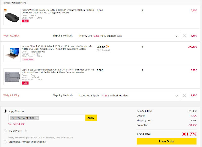Image resolution: width=202 pixels, height=147 pixels.
Task: Open Expedited Shipping method dropdown
Action: tap(129, 95)
